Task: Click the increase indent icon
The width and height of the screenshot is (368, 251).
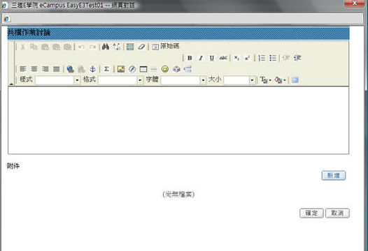Action: tap(297, 58)
